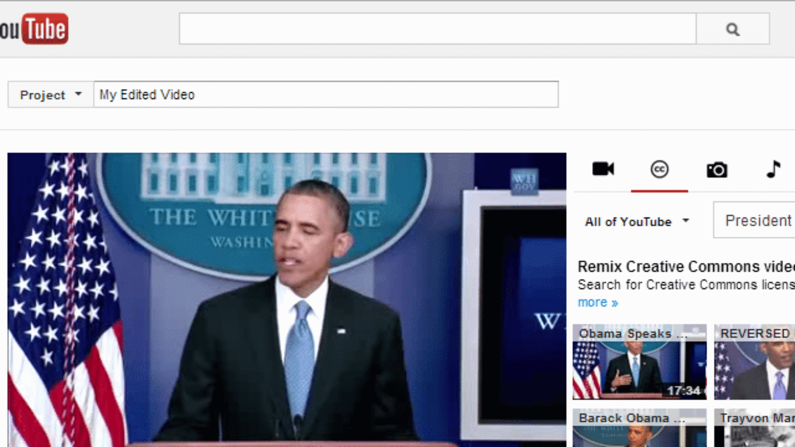Screen dimensions: 795x447
Task: Open the audio tracks panel
Action: tap(773, 169)
